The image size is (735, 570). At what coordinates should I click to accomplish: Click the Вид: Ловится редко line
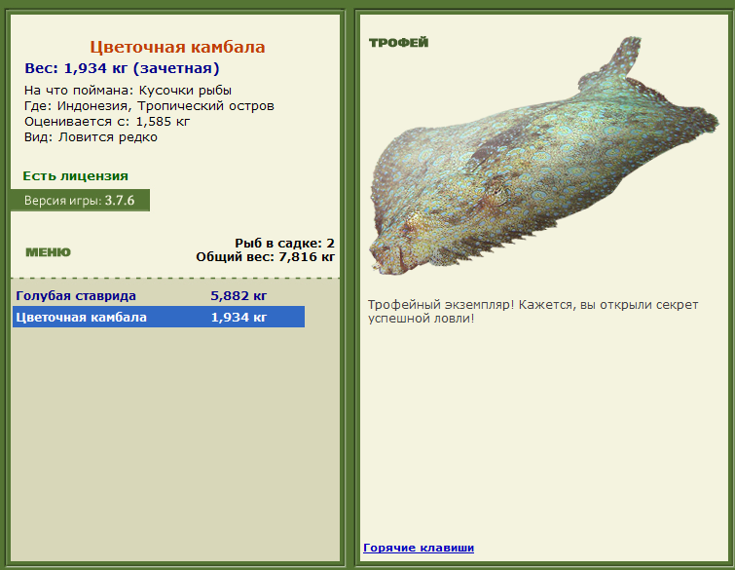point(91,137)
